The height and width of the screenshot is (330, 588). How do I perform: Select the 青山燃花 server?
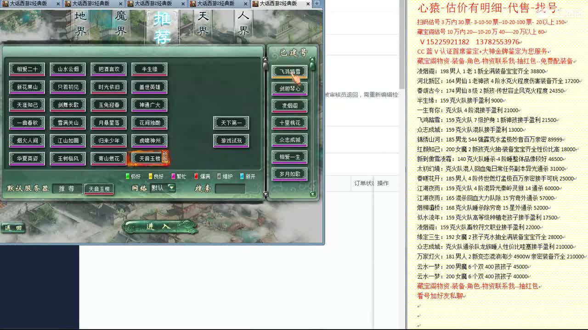(109, 159)
